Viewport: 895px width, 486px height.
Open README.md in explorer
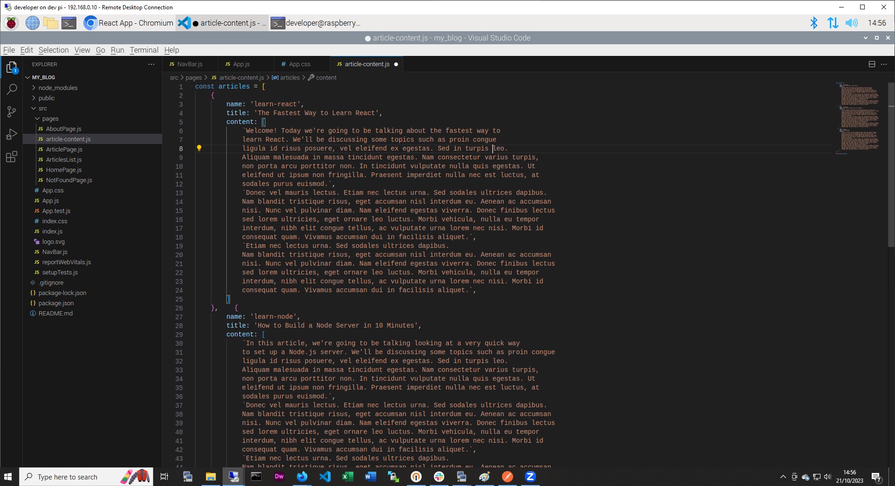(x=55, y=313)
